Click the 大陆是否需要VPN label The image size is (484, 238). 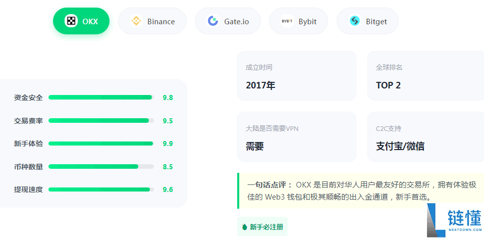click(x=272, y=128)
